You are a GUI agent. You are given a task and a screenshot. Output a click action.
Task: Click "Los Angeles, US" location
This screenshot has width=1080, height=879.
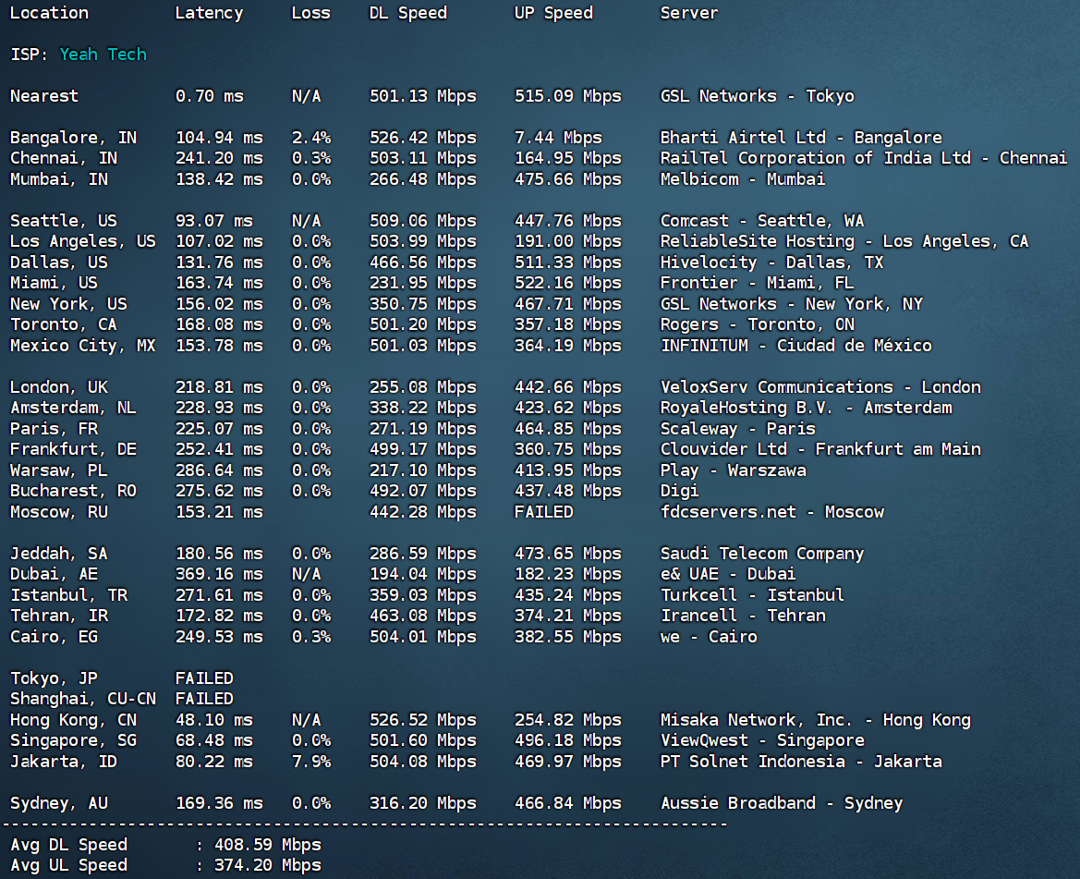click(x=82, y=241)
